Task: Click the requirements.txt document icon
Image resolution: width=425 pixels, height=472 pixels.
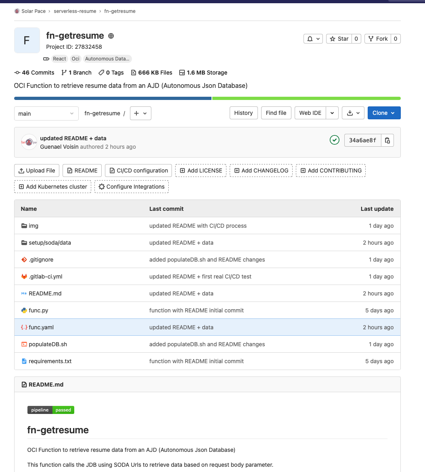Action: [24, 361]
